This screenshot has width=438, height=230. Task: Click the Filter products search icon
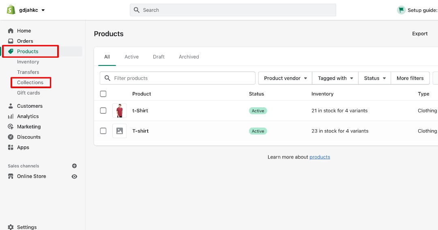pos(107,78)
